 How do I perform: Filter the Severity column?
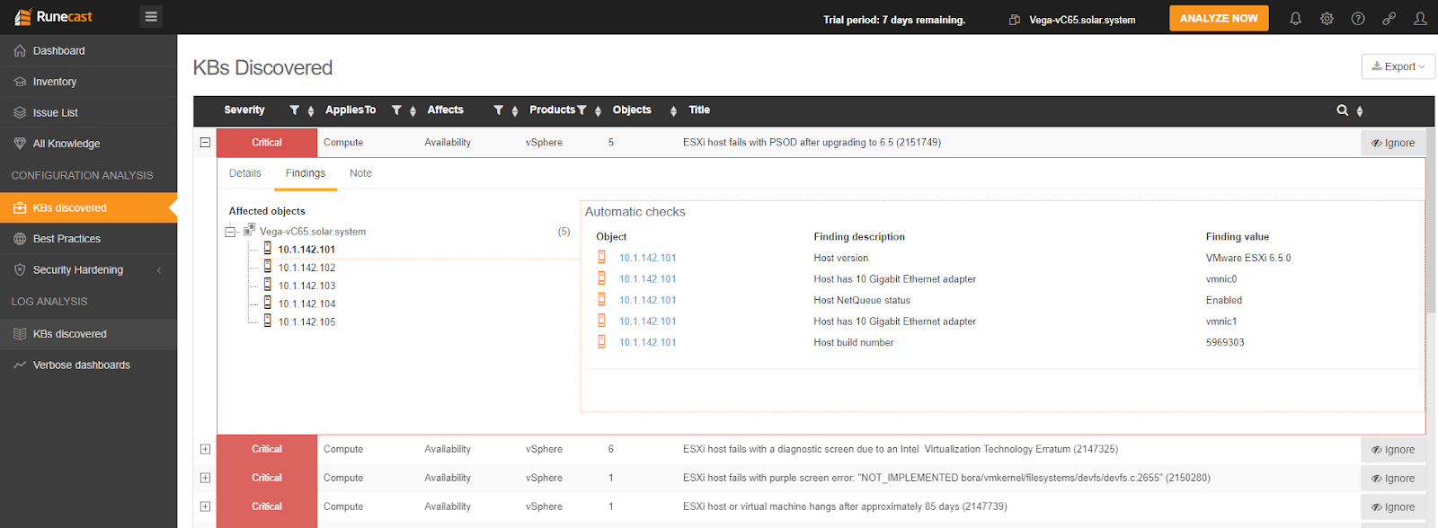tap(294, 110)
